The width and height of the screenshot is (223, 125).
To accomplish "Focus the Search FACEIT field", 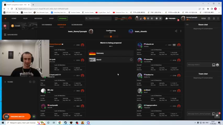I will (x=98, y=18).
